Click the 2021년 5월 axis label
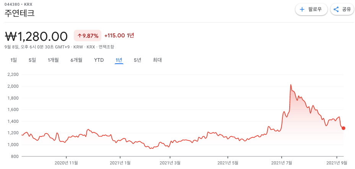This screenshot has height=169, width=355. 228,163
